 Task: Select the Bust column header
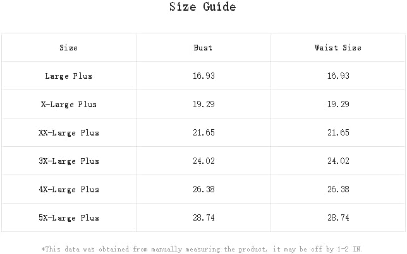(x=203, y=48)
